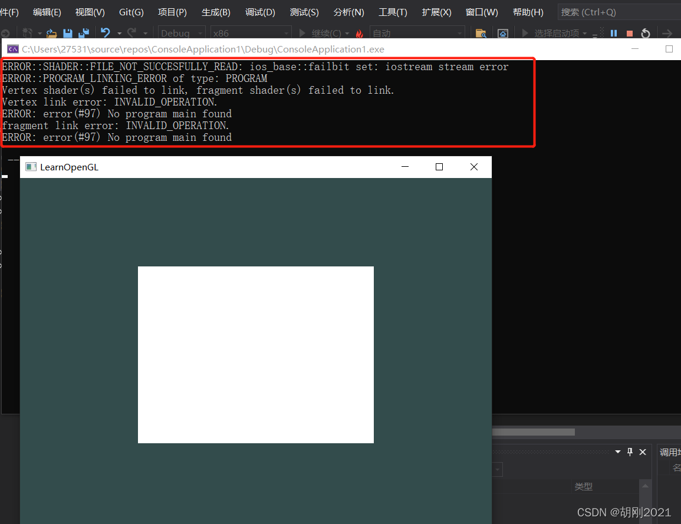Screen dimensions: 681x524
Task: Click the hot reload flame icon
Action: click(x=359, y=34)
